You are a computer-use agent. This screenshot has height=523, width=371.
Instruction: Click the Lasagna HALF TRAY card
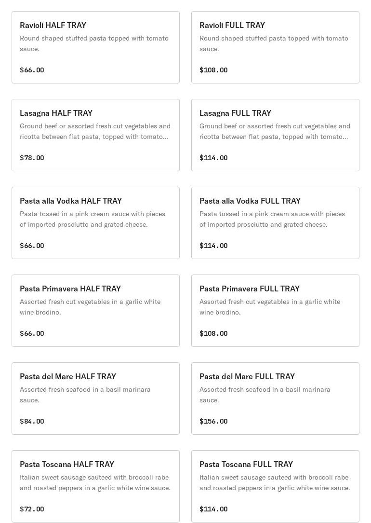click(95, 135)
